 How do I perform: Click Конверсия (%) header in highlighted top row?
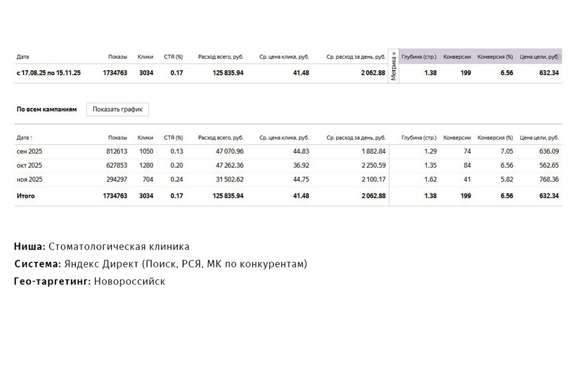495,57
